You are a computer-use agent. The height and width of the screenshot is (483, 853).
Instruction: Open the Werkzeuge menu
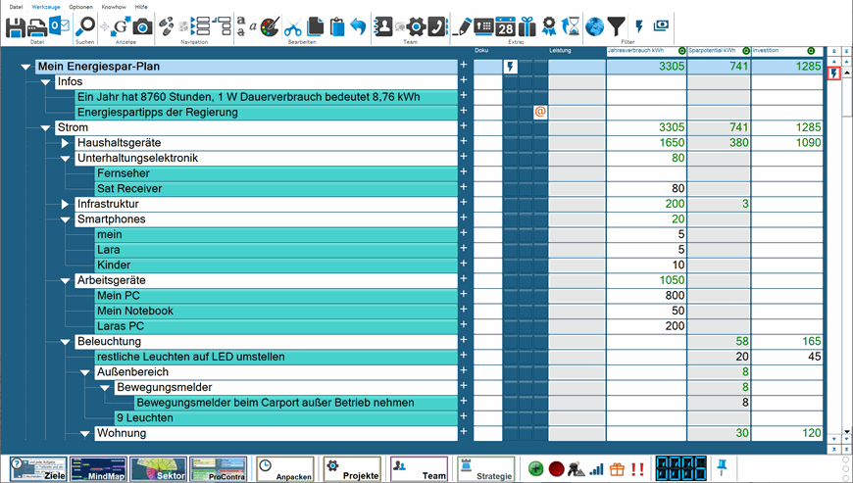pyautogui.click(x=45, y=6)
